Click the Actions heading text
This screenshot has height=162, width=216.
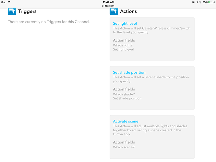(128, 11)
